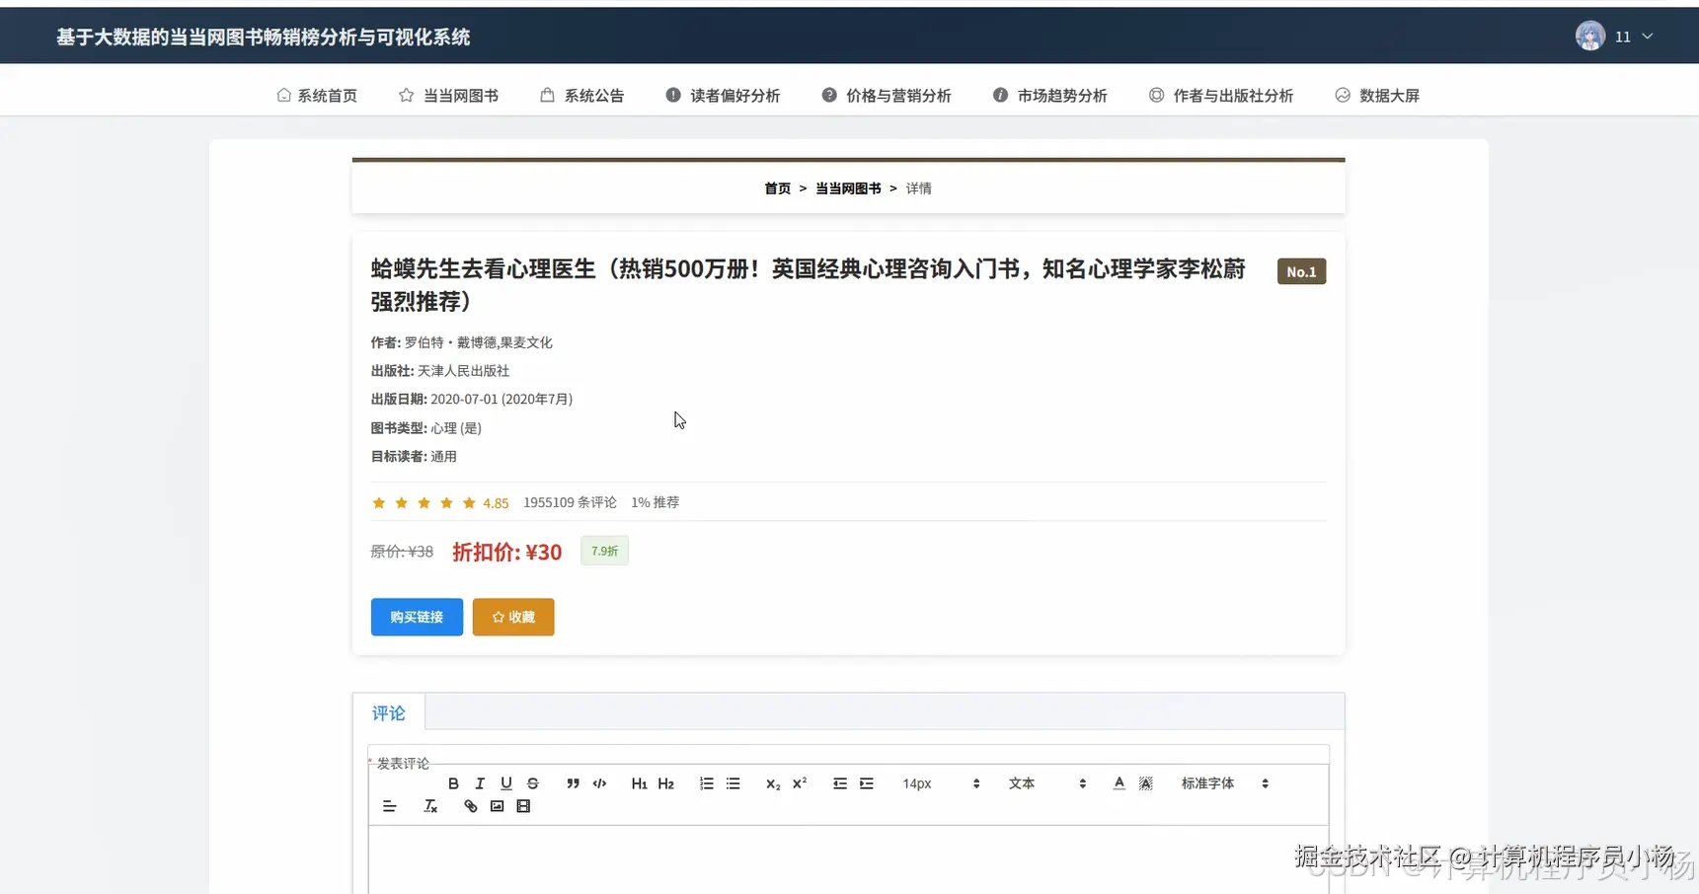This screenshot has height=894, width=1699.
Task: Open 价格与营销分析 navigation item
Action: [x=887, y=96]
